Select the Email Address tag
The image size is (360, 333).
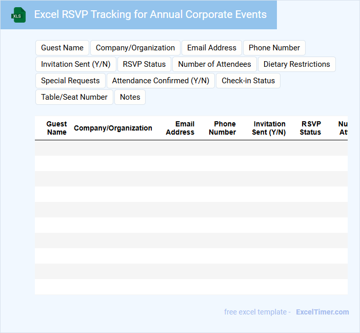pyautogui.click(x=212, y=48)
